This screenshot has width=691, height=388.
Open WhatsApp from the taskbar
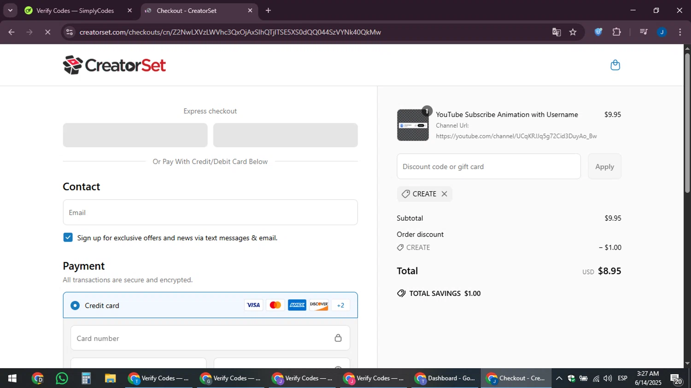click(62, 378)
